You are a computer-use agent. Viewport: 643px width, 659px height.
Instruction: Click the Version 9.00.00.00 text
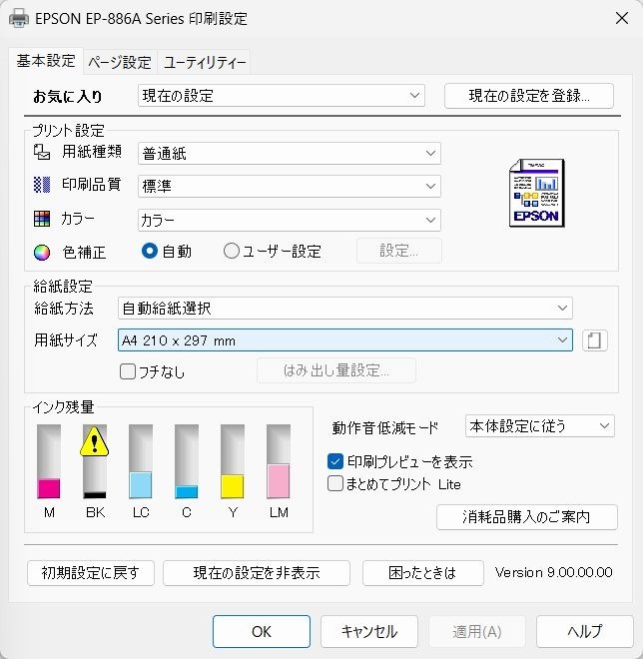[x=553, y=572]
